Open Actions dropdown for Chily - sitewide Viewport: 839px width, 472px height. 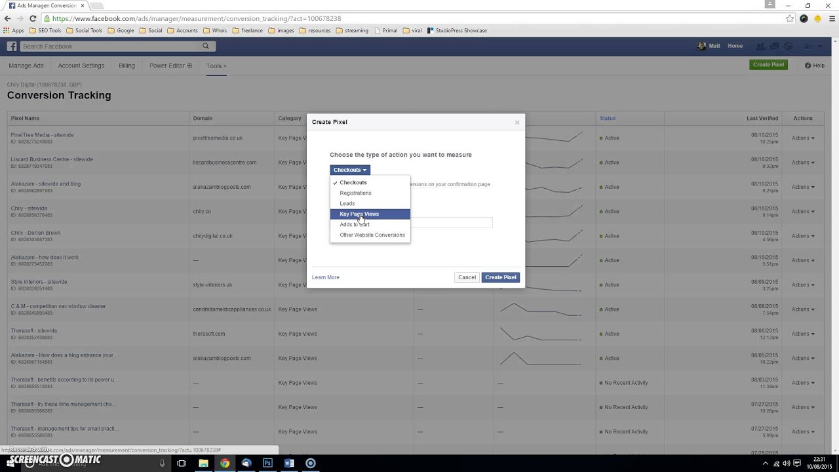pyautogui.click(x=803, y=212)
